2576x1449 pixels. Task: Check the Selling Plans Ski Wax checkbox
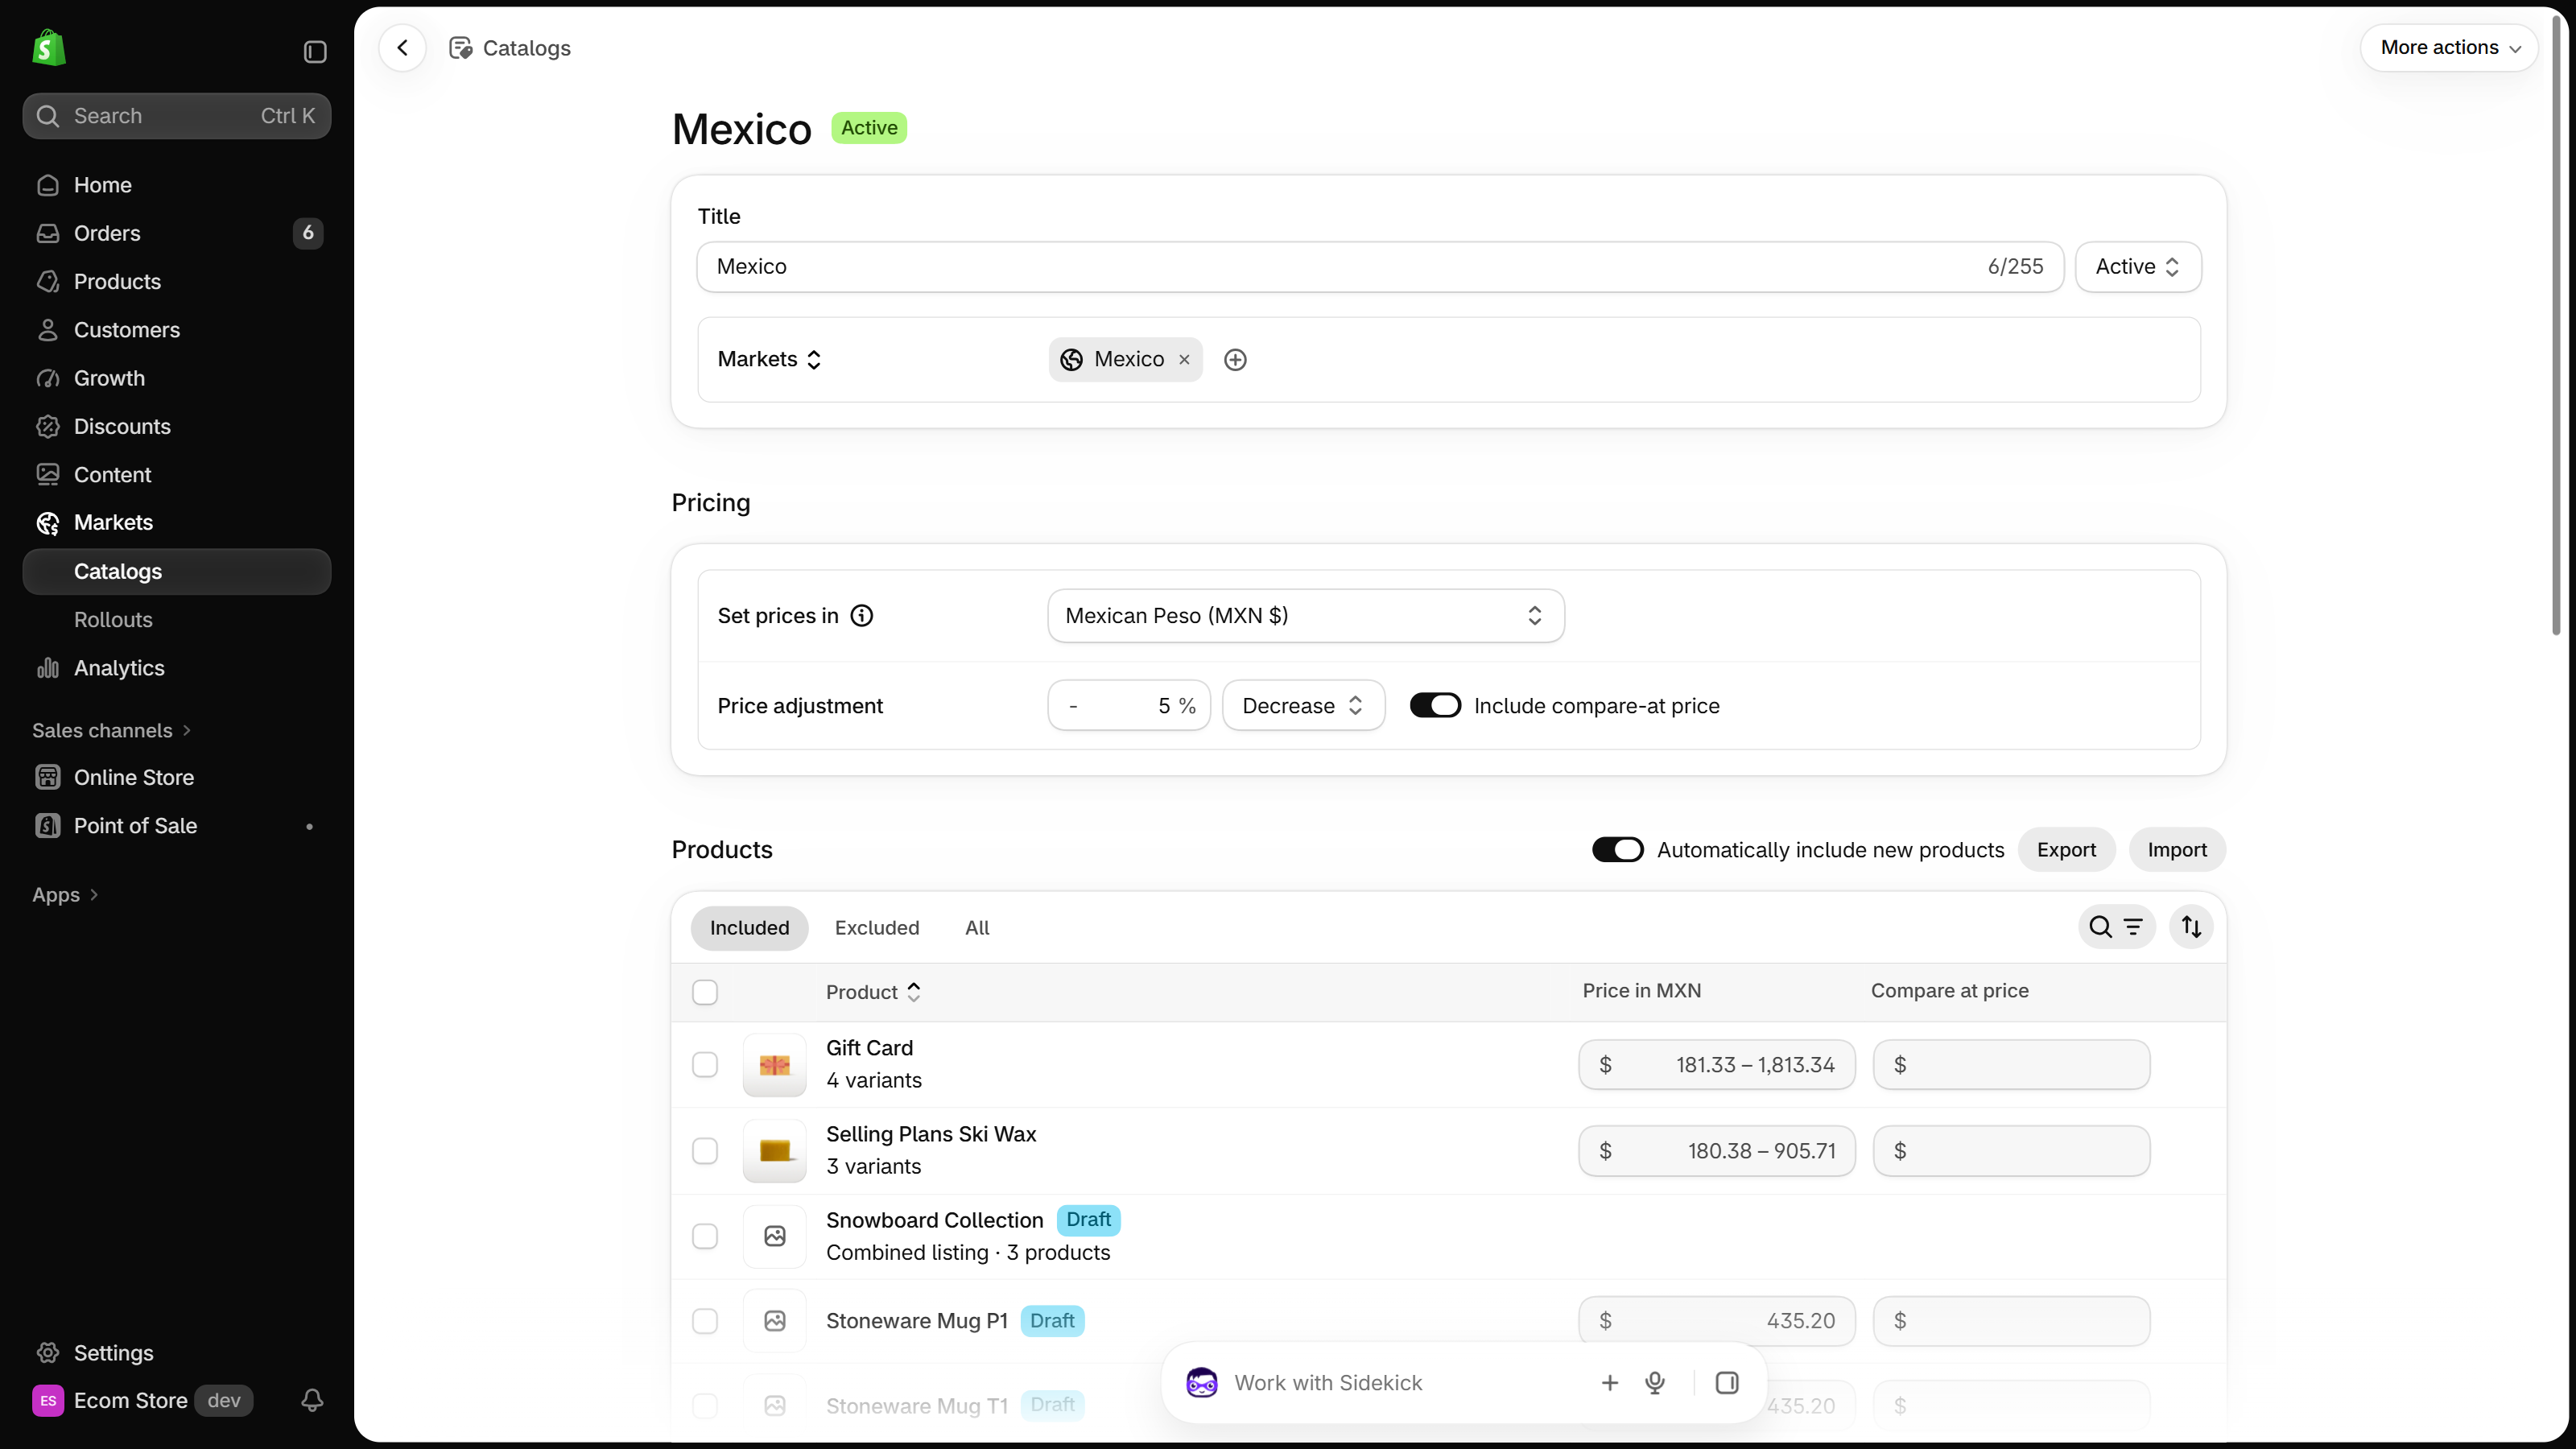tap(705, 1151)
